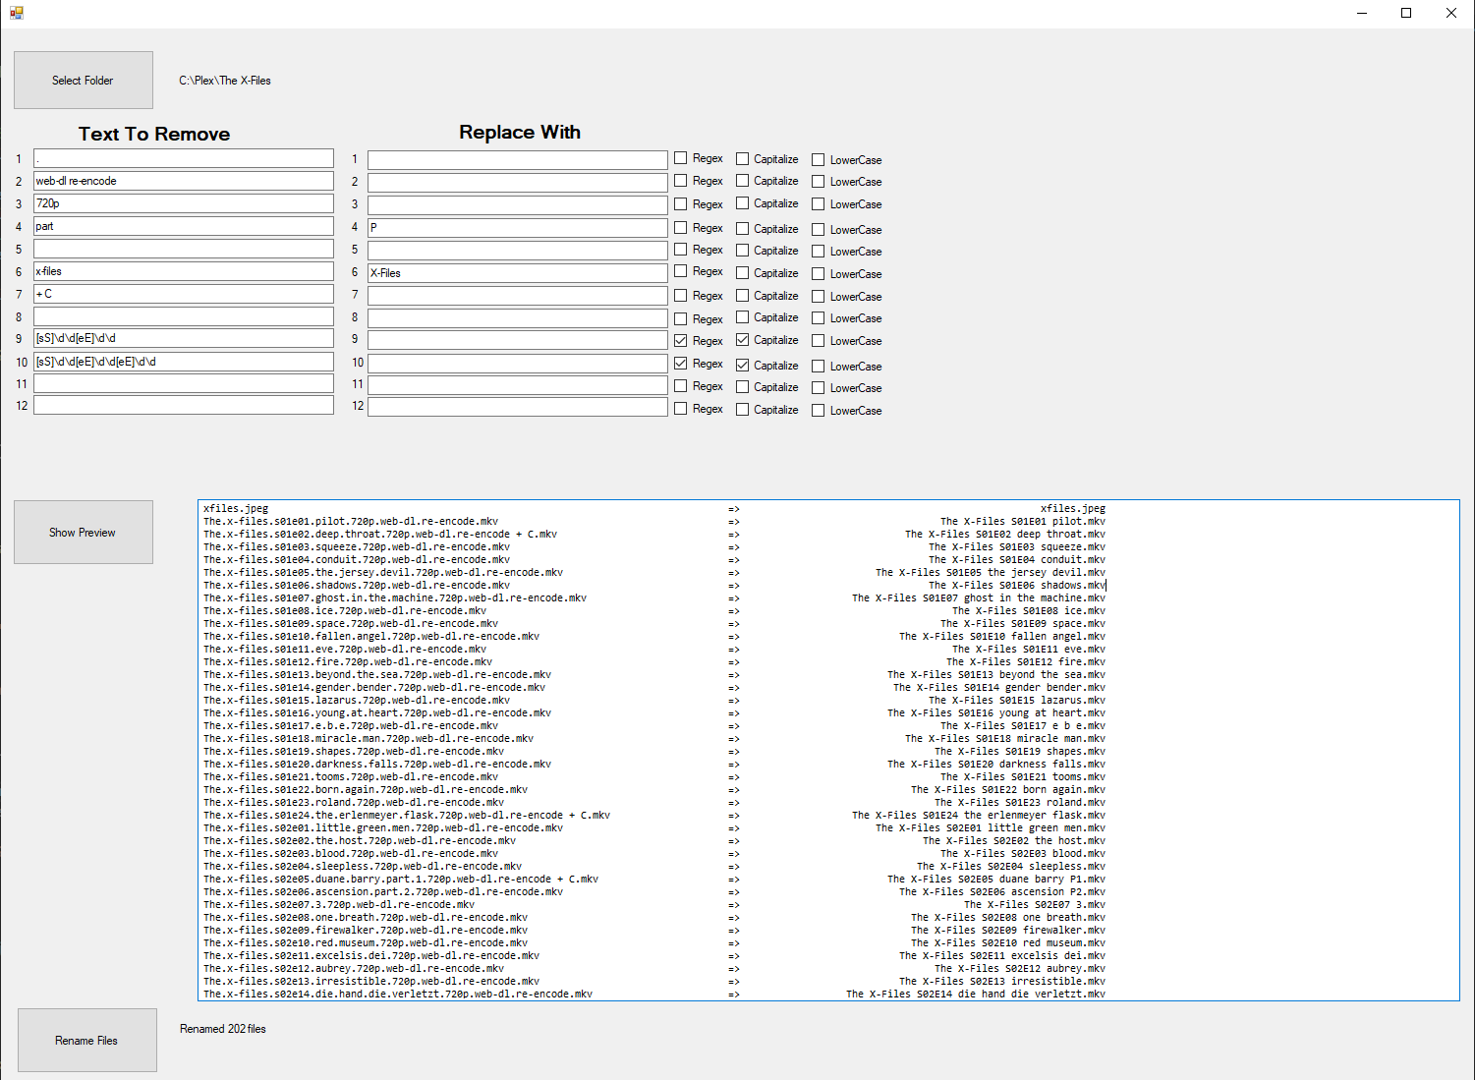Viewport: 1475px width, 1080px height.
Task: Focus Replace With field containing P
Action: (518, 227)
